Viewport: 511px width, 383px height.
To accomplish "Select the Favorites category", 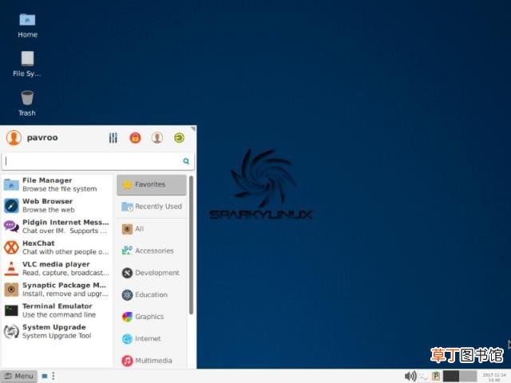I will click(x=152, y=184).
